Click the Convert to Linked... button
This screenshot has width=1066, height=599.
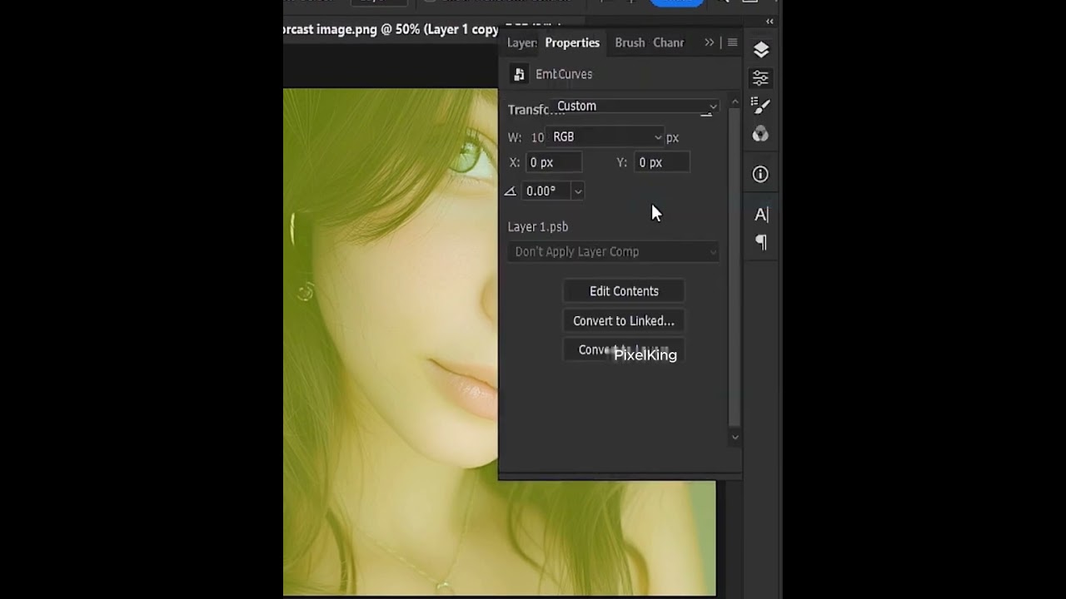(x=624, y=321)
